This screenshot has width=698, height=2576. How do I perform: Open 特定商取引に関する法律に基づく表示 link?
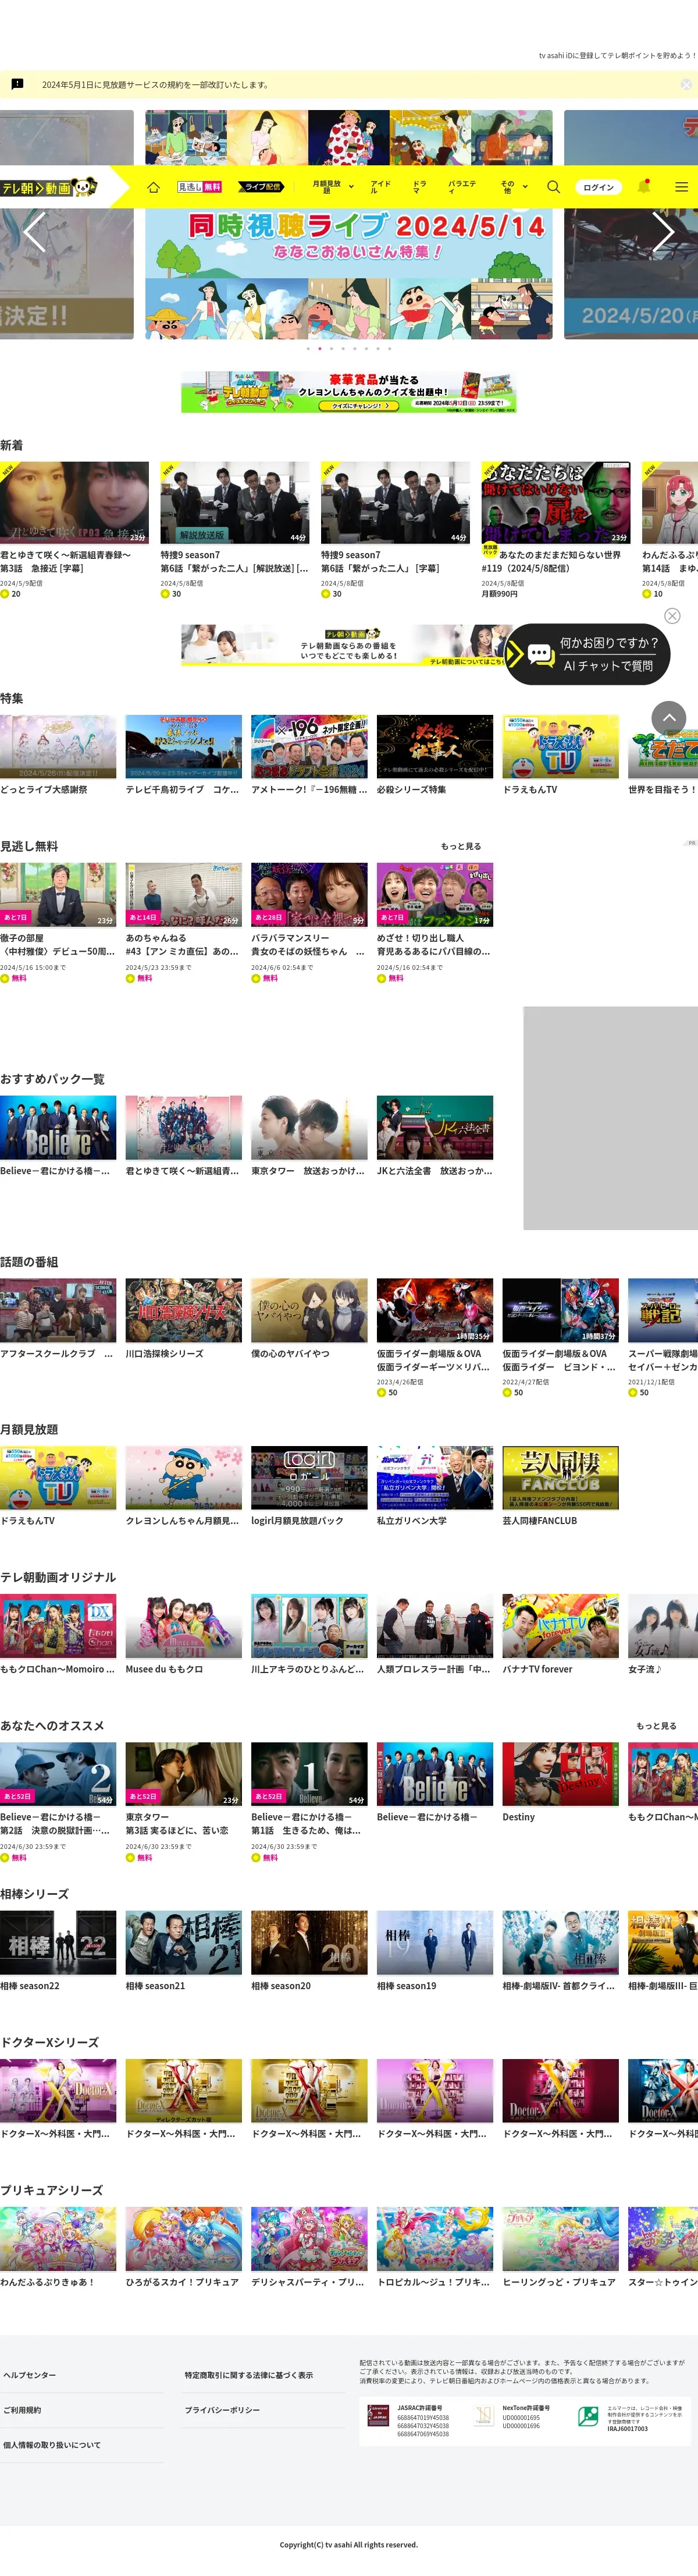pos(248,2374)
